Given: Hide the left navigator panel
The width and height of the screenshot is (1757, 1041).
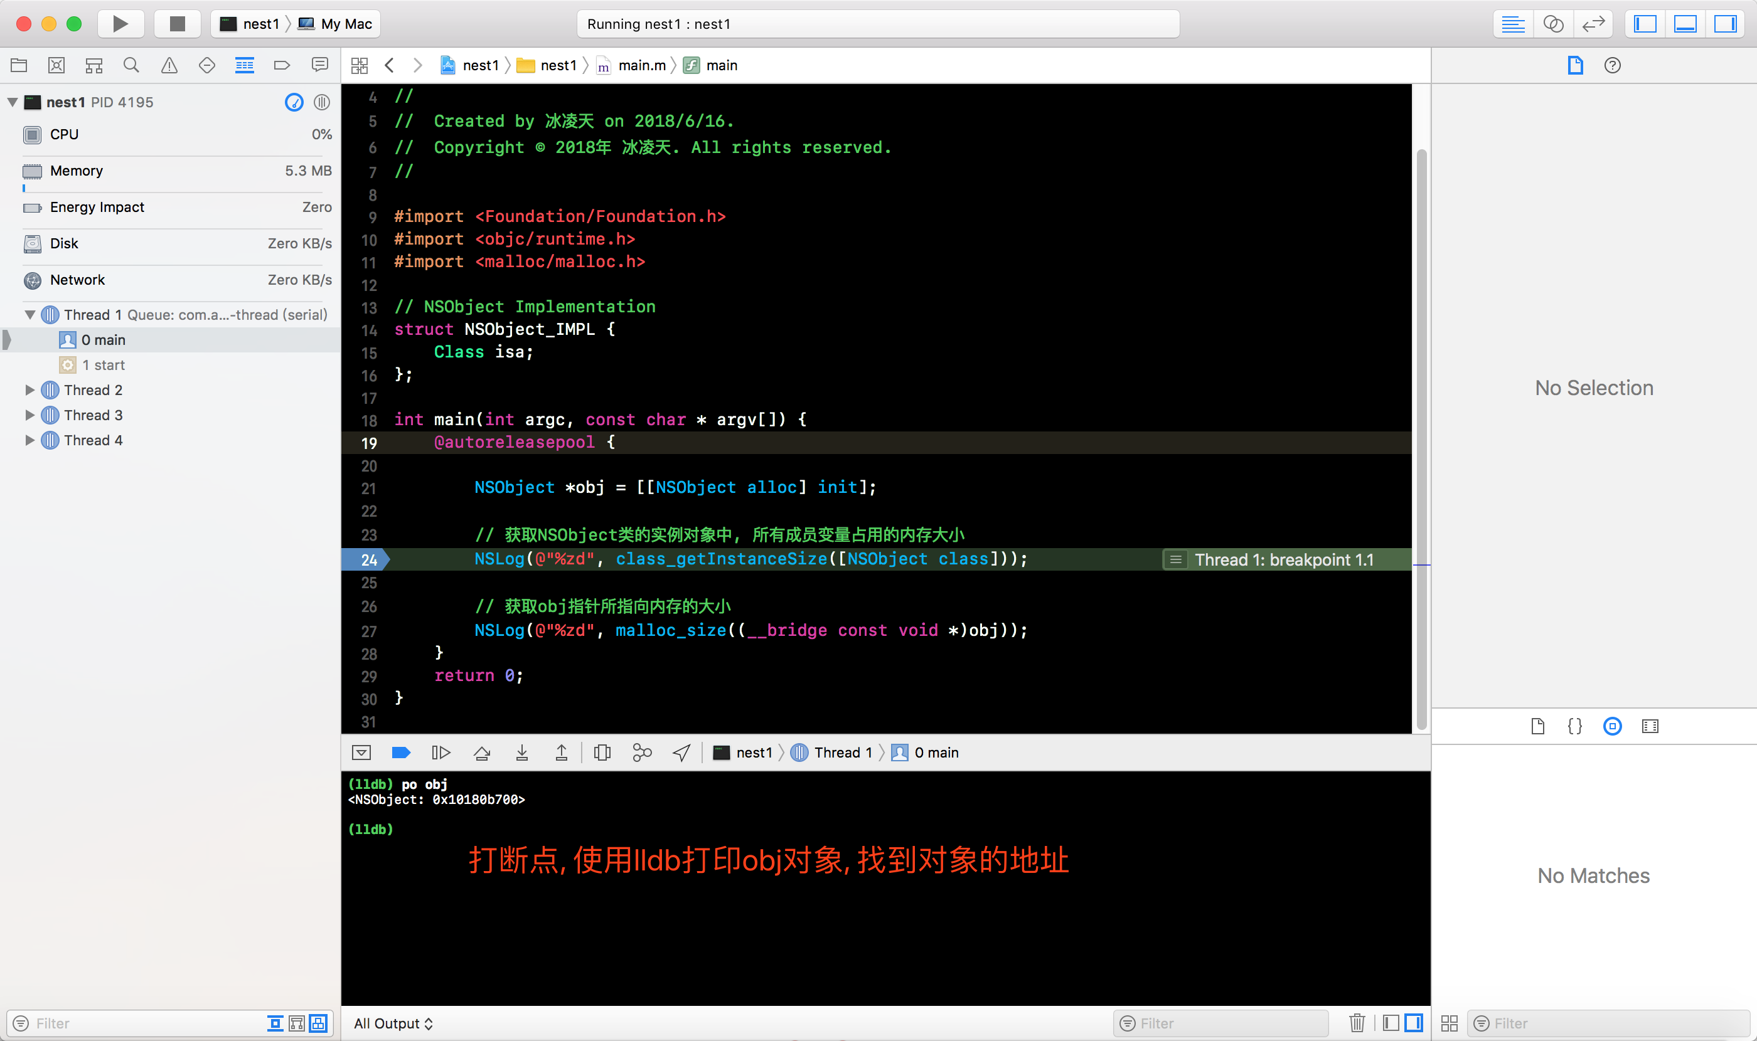Looking at the screenshot, I should coord(1645,24).
